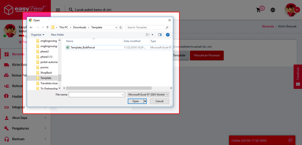
Task: Expand the Akun Saya sidebar menu chevron
Action: 45,118
